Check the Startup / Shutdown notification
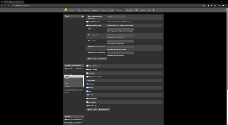 87,66
